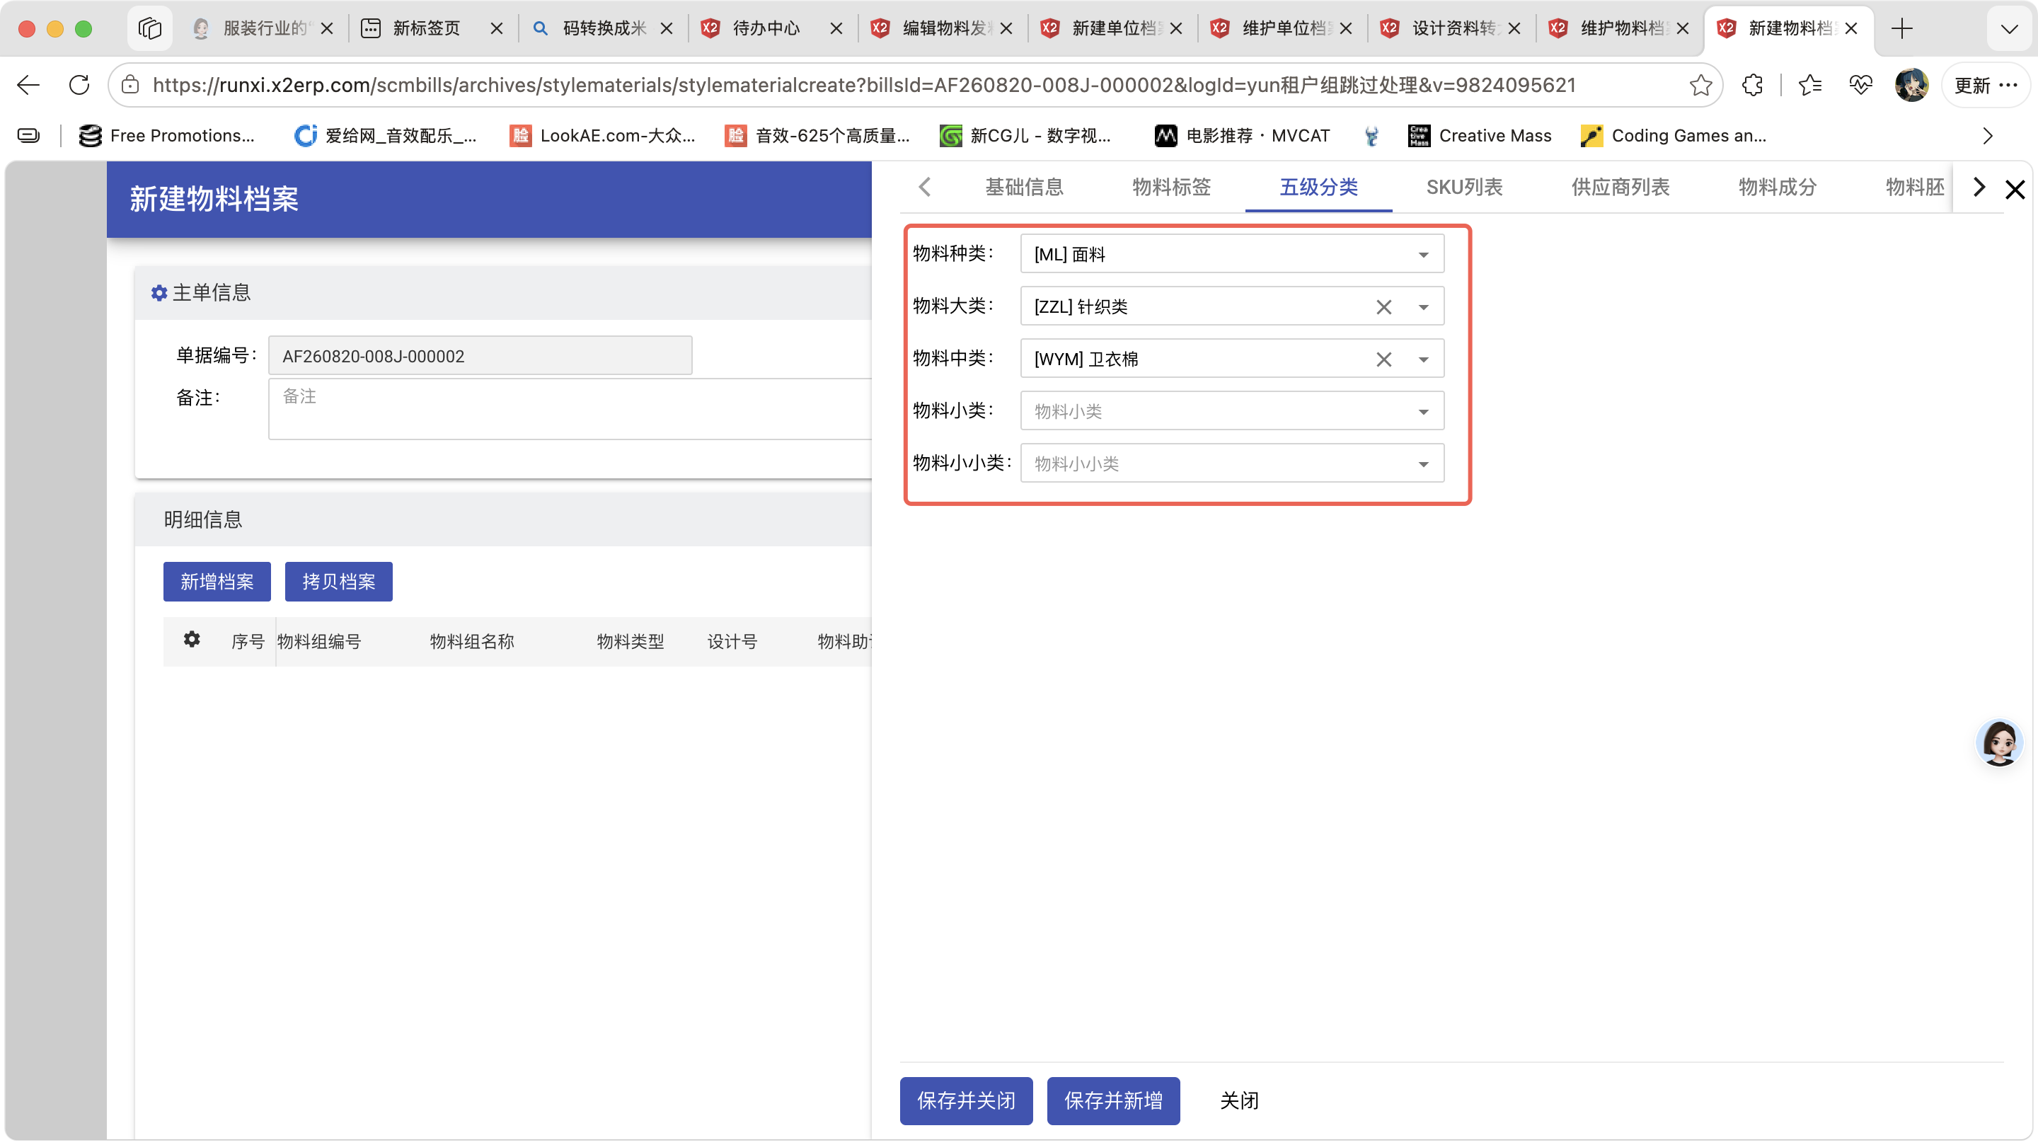Click the 关闭 text button
The height and width of the screenshot is (1145, 2038).
click(x=1238, y=1100)
